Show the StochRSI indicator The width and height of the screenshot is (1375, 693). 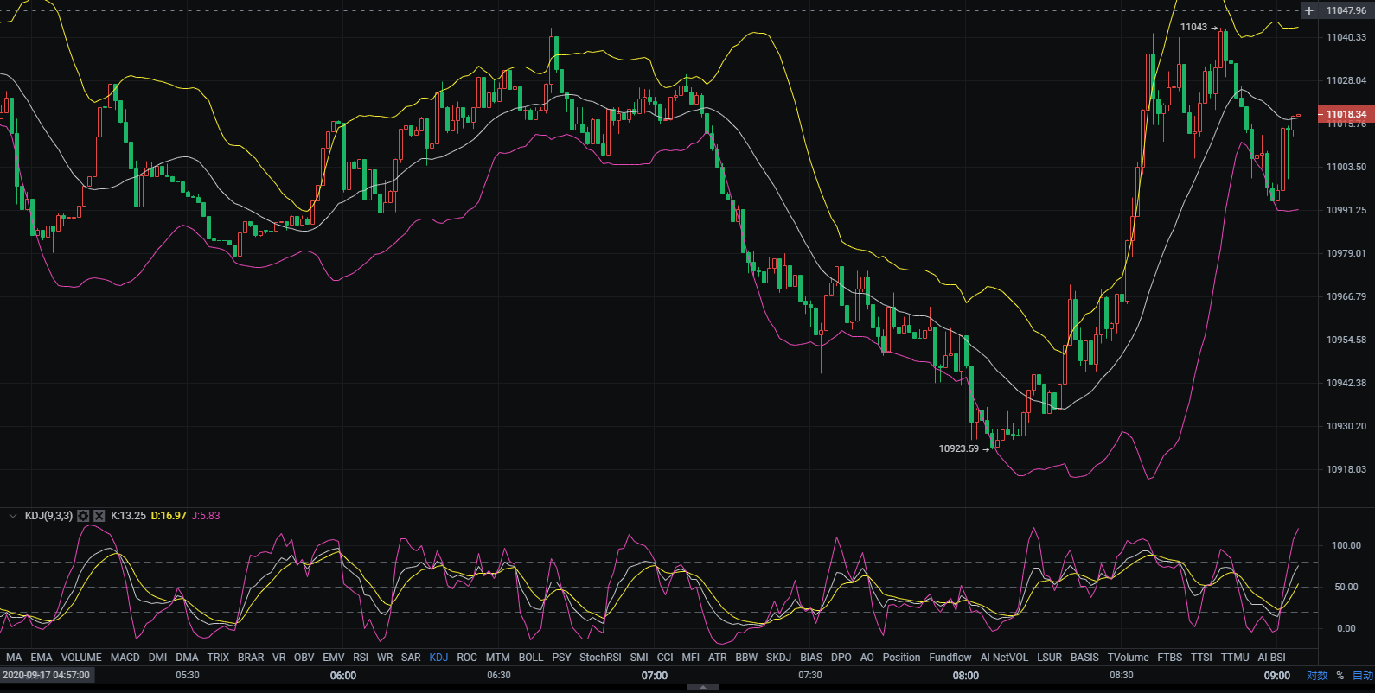(x=600, y=658)
